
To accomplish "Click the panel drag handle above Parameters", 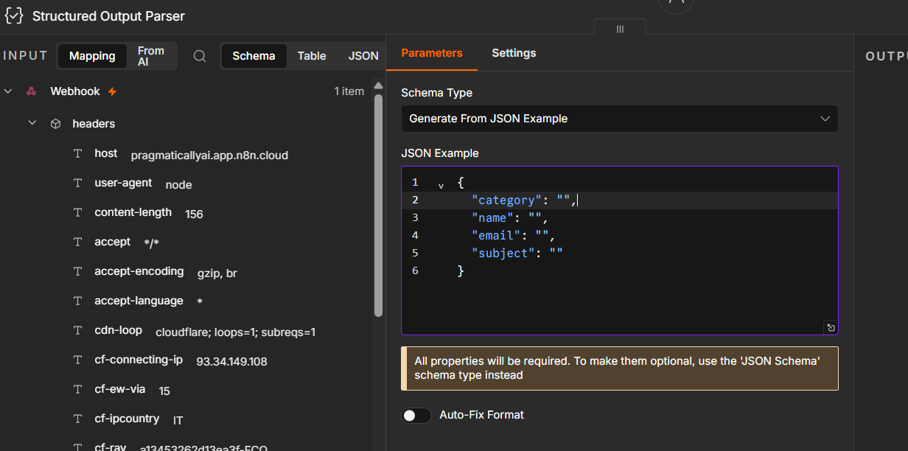I will [x=620, y=28].
